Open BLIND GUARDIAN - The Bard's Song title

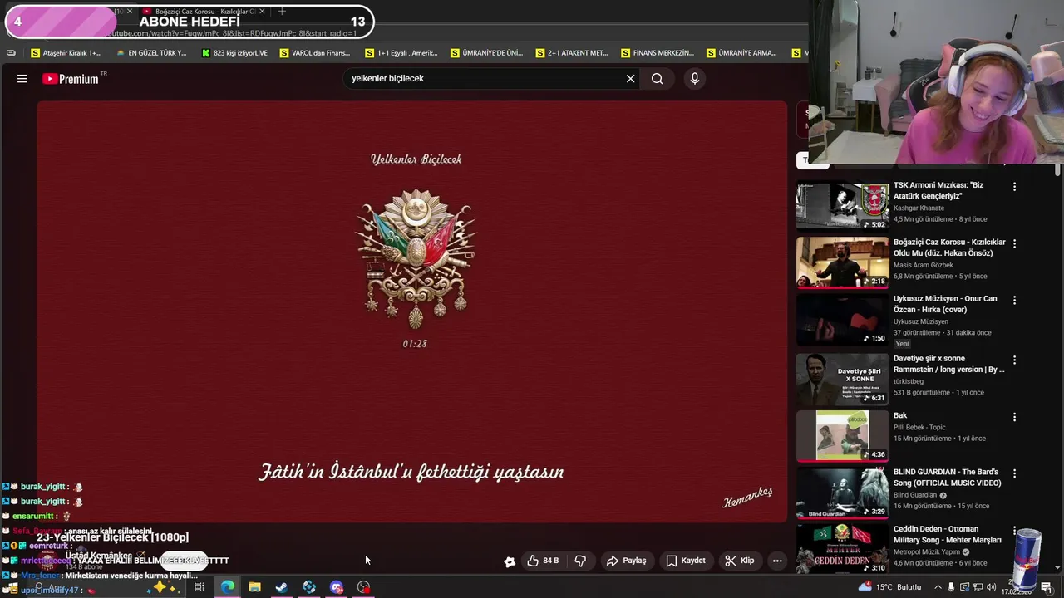pyautogui.click(x=947, y=478)
